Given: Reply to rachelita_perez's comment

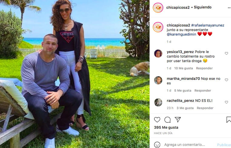Looking at the screenshot, I should [x=205, y=108].
